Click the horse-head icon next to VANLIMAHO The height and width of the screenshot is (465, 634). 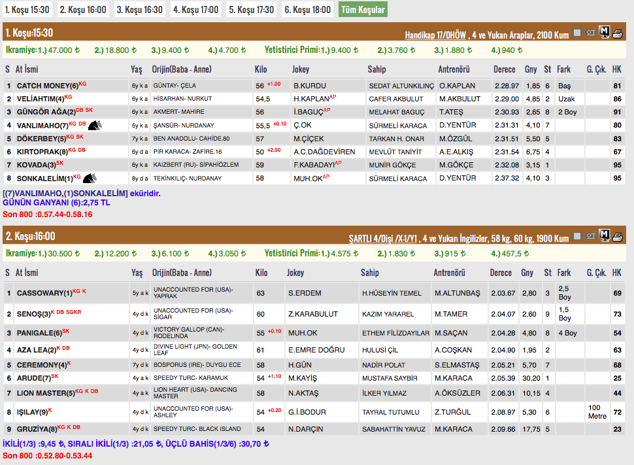[x=95, y=124]
